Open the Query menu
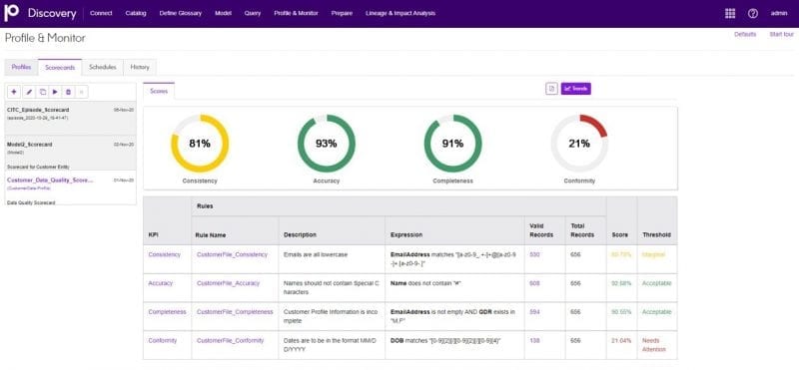The width and height of the screenshot is (799, 370). coord(253,13)
